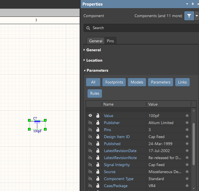Toggle the lock on LatestRevisionNote
Screen dimensions: 199x191
pyautogui.click(x=98, y=157)
